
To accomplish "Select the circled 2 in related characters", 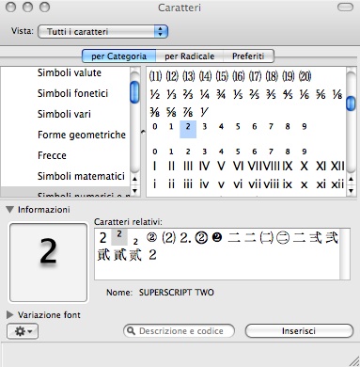I will [x=151, y=238].
